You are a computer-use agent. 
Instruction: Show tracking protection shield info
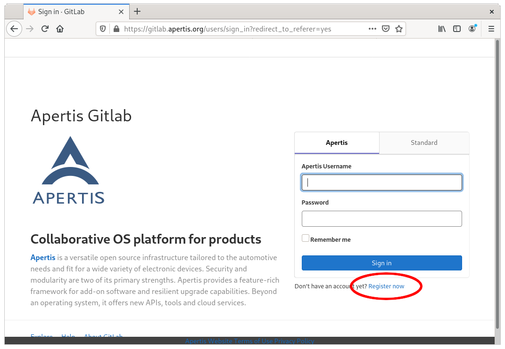point(103,29)
